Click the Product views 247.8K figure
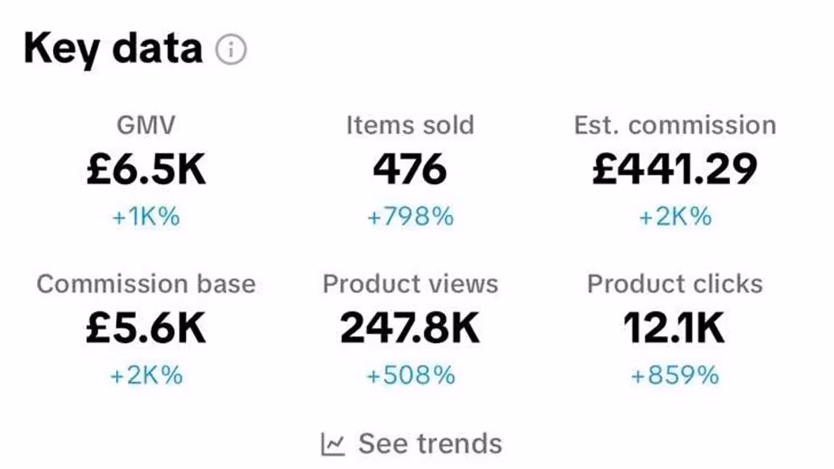The width and height of the screenshot is (834, 469). 410,329
